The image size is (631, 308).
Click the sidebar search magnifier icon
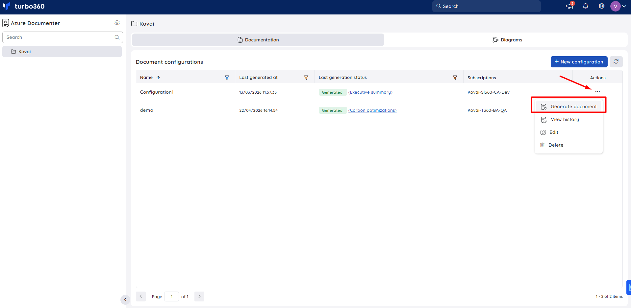117,37
